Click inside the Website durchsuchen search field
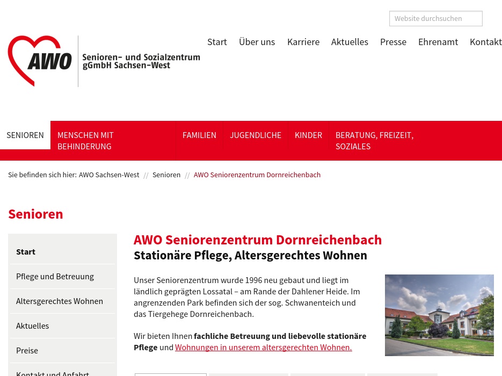 pyautogui.click(x=435, y=18)
